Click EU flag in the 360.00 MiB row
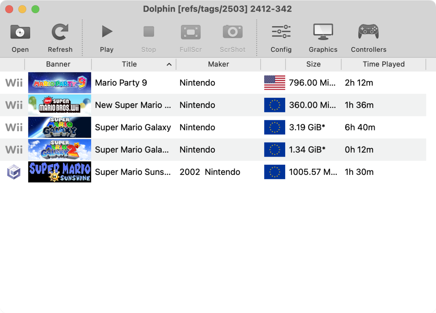 click(x=275, y=105)
